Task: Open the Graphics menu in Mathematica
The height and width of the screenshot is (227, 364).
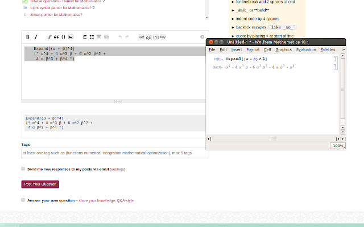Action: [283, 49]
